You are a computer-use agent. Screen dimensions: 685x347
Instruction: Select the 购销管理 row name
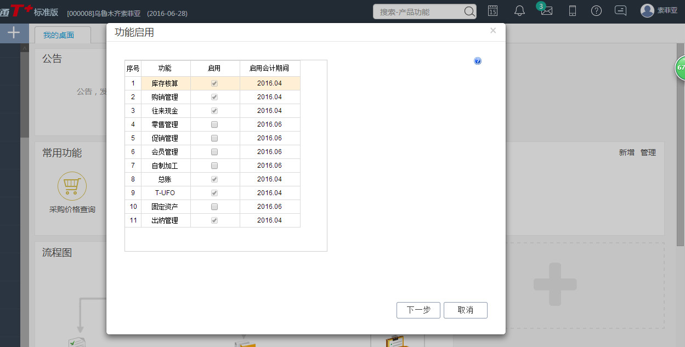(x=165, y=97)
